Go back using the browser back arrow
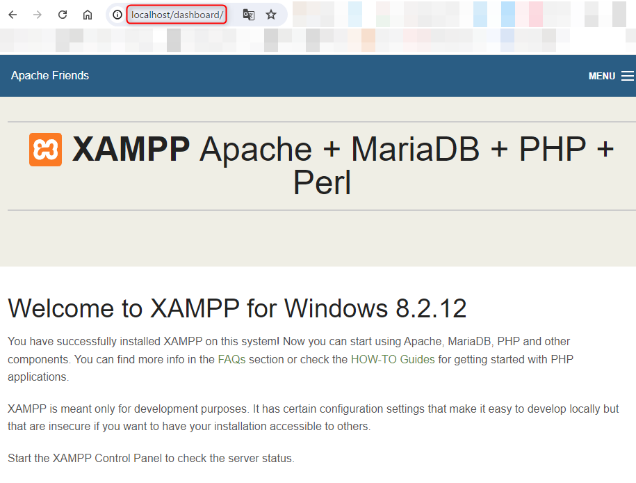The image size is (636, 483). (x=13, y=15)
